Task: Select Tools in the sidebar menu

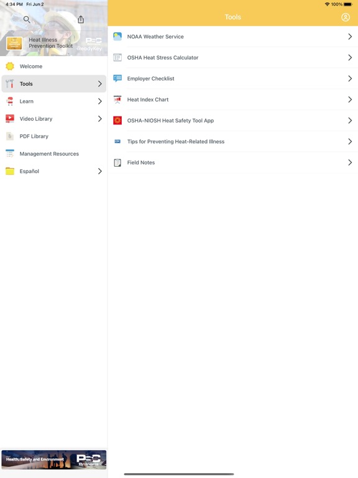Action: click(53, 83)
